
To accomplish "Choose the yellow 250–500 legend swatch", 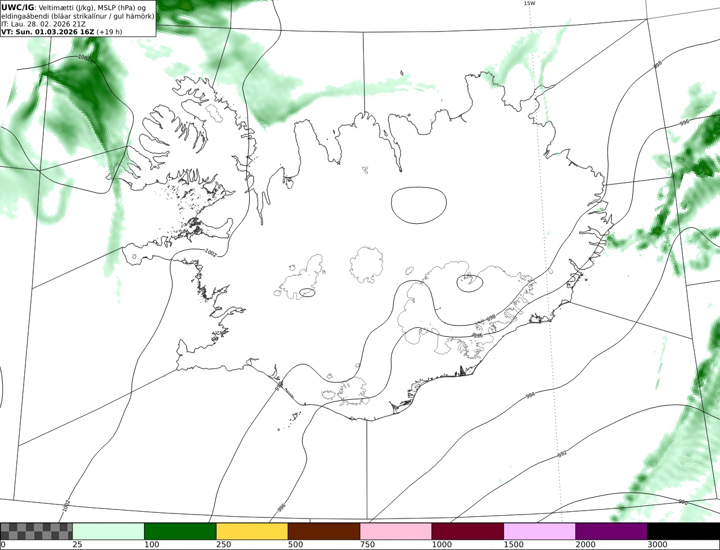I will [x=252, y=531].
